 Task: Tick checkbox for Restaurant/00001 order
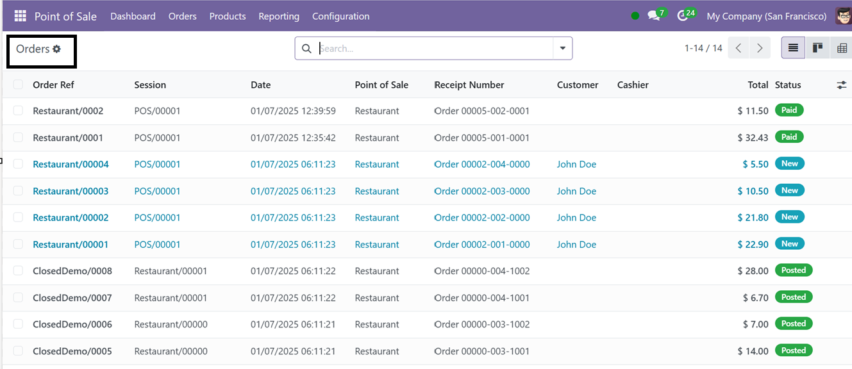[x=18, y=244]
